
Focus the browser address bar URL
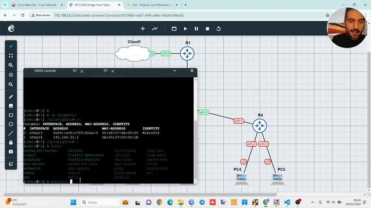pos(119,16)
